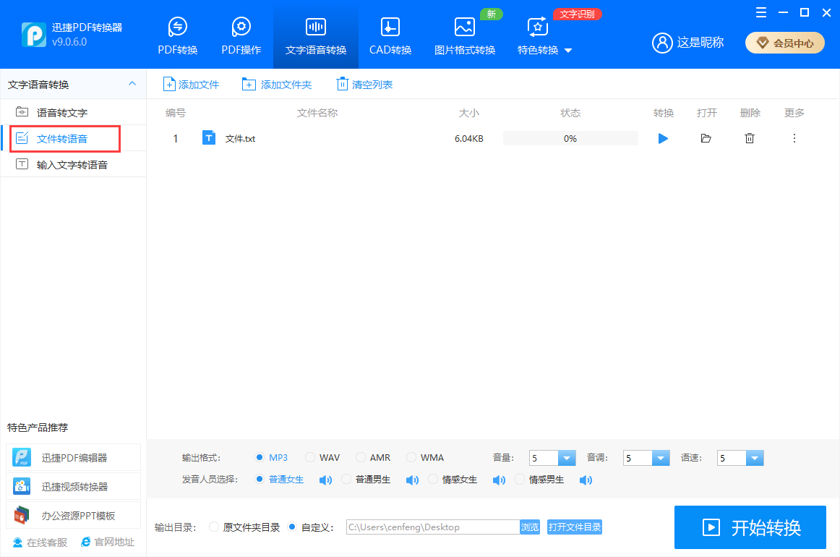Image resolution: width=840 pixels, height=557 pixels.
Task: Choose the 普通男生 voice option
Action: [346, 480]
